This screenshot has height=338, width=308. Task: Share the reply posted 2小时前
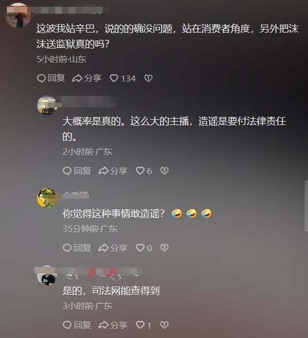(x=113, y=171)
